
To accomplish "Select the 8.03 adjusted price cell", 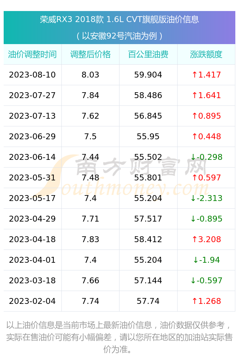I will (x=90, y=75).
